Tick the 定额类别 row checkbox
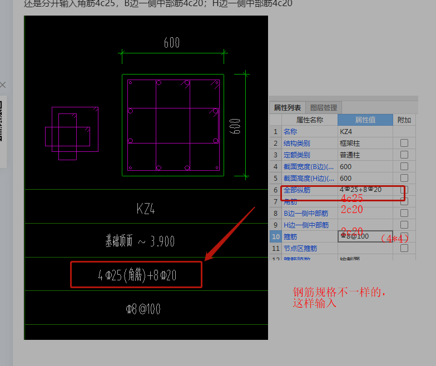 pos(404,155)
